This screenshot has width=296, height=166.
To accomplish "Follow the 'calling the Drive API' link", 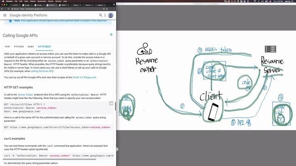I will click(42, 71).
